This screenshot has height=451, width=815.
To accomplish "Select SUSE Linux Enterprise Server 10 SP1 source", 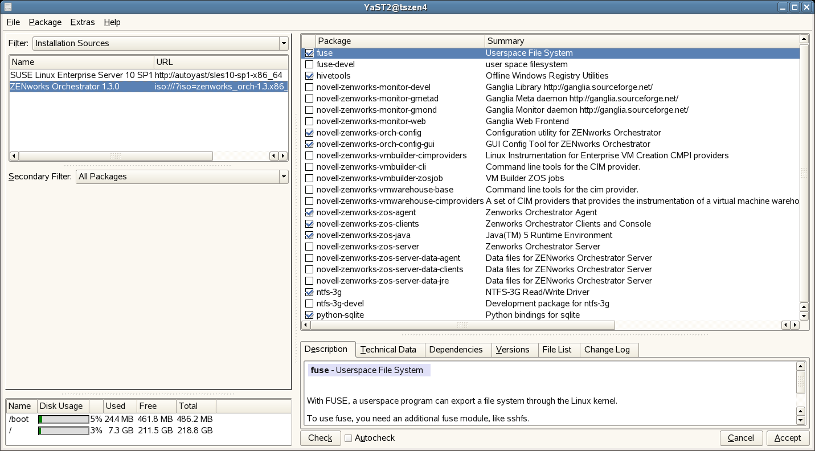I will [x=81, y=75].
